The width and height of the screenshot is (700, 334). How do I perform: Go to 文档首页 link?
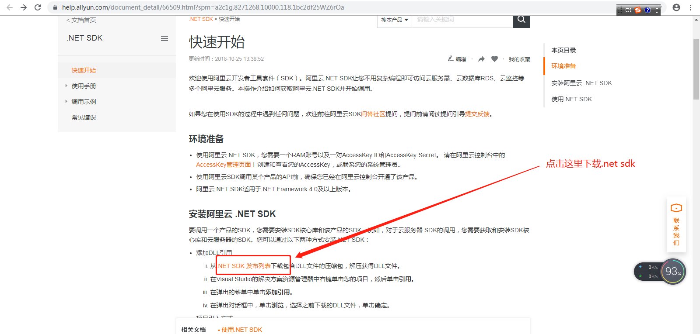point(81,20)
